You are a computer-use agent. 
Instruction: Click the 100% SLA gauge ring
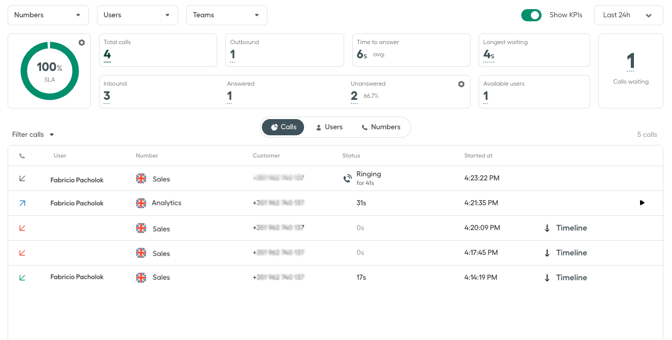[x=49, y=70]
